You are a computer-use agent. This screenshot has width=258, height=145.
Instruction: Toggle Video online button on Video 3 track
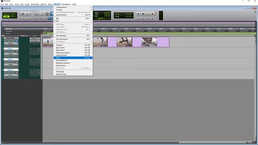pos(16,72)
